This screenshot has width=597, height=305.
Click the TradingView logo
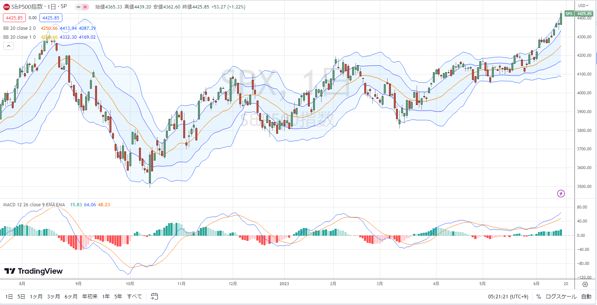click(x=34, y=271)
